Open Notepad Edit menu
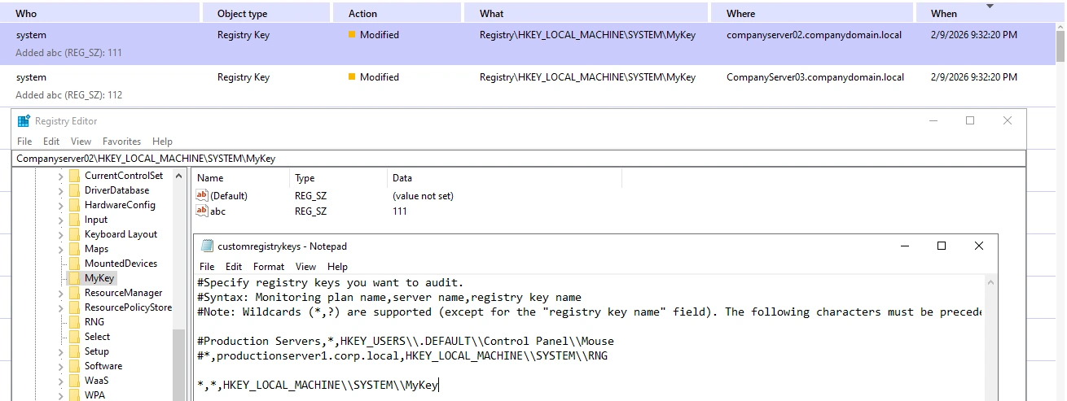Image resolution: width=1067 pixels, height=401 pixels. coord(234,267)
